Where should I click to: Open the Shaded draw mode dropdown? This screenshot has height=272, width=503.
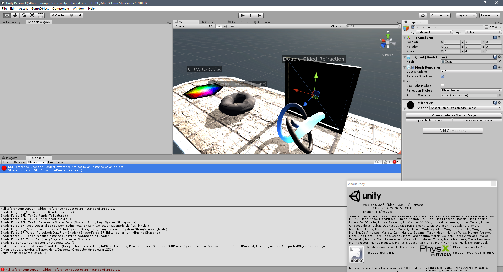click(190, 26)
